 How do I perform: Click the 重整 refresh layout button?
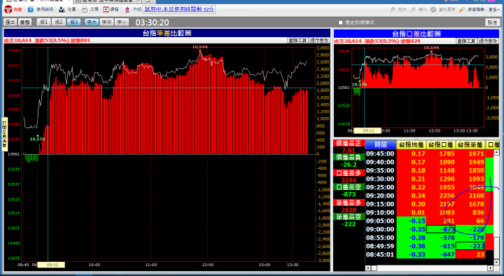[24, 22]
